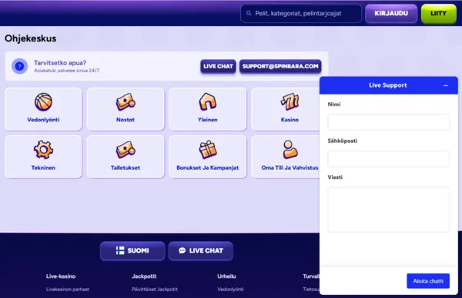This screenshot has width=462, height=298.
Task: Open the Kasino 777 icon
Action: 290,101
